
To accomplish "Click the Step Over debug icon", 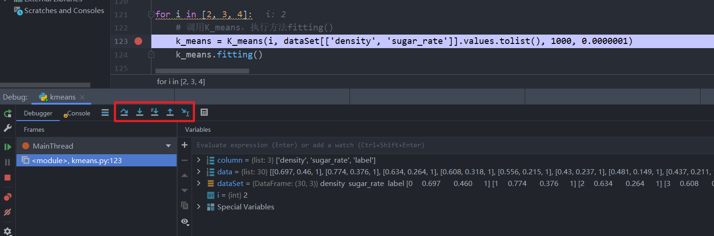I will click(124, 112).
